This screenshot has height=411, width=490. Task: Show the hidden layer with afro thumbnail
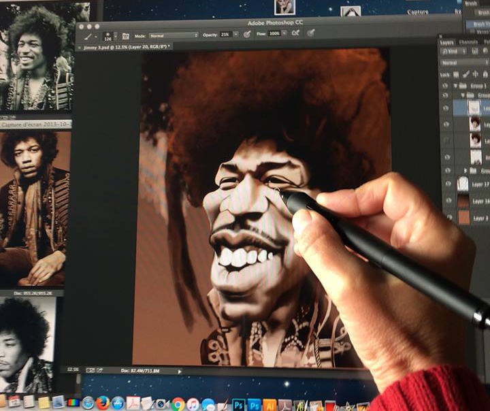click(447, 141)
